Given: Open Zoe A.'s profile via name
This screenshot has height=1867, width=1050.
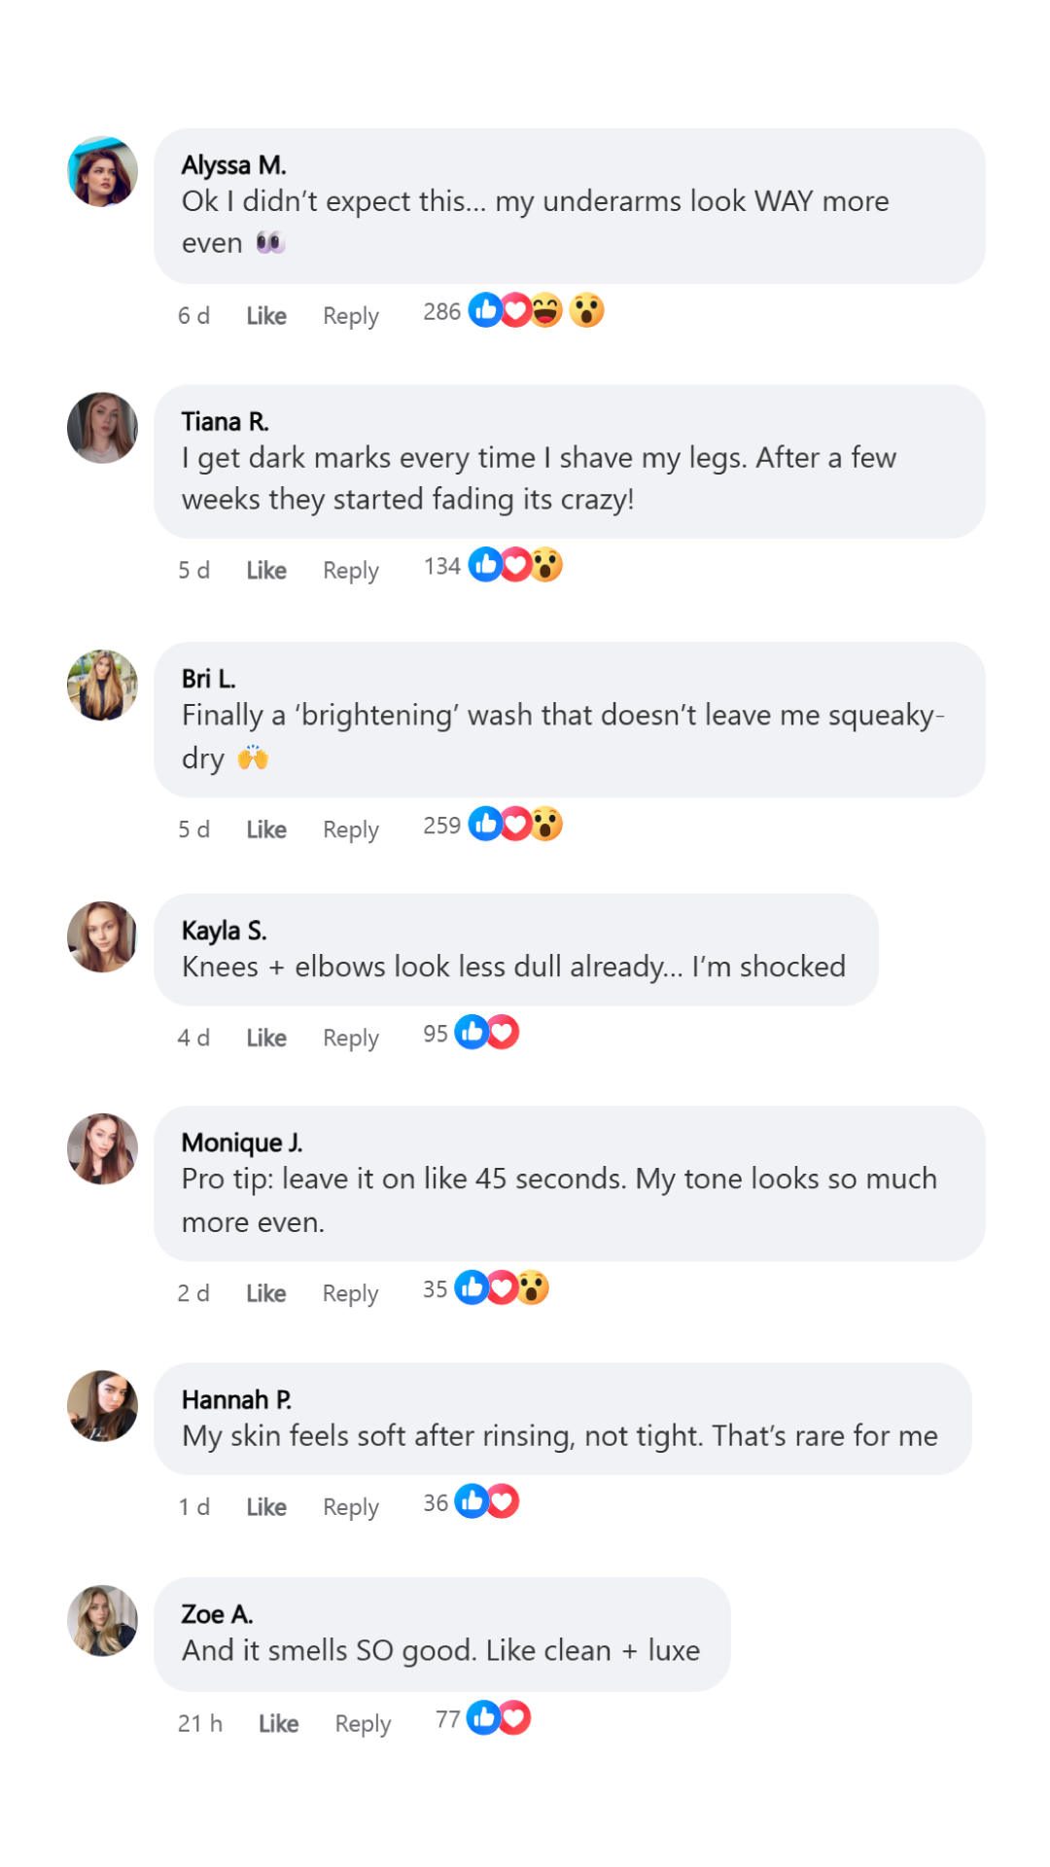Looking at the screenshot, I should click(x=217, y=1614).
